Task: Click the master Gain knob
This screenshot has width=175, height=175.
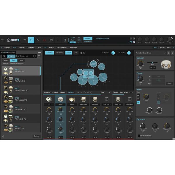Action: [x=170, y=39]
